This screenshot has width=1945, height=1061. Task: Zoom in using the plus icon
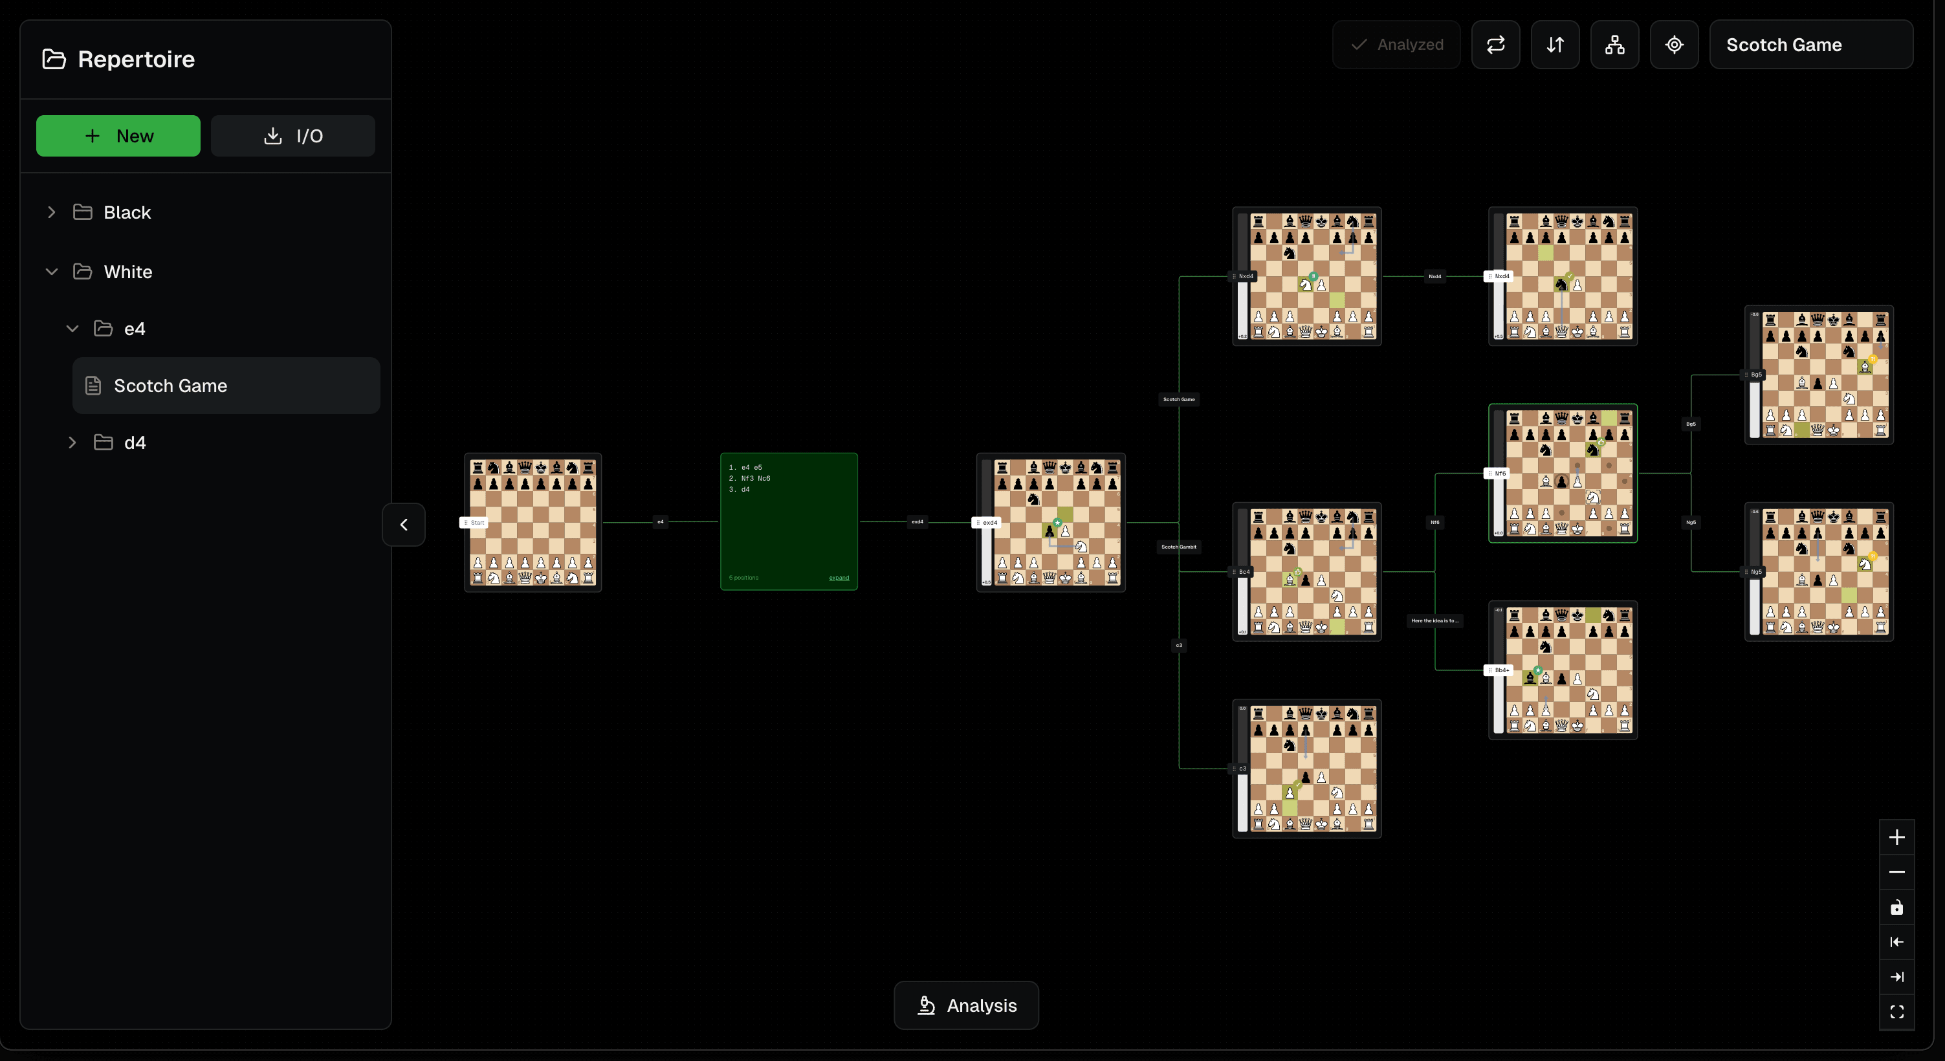[x=1897, y=836]
